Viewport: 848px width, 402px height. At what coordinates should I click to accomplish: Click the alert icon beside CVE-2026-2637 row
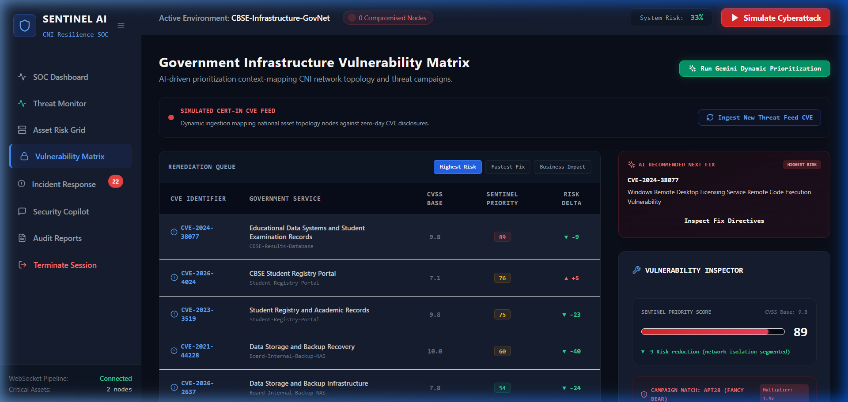coord(174,387)
